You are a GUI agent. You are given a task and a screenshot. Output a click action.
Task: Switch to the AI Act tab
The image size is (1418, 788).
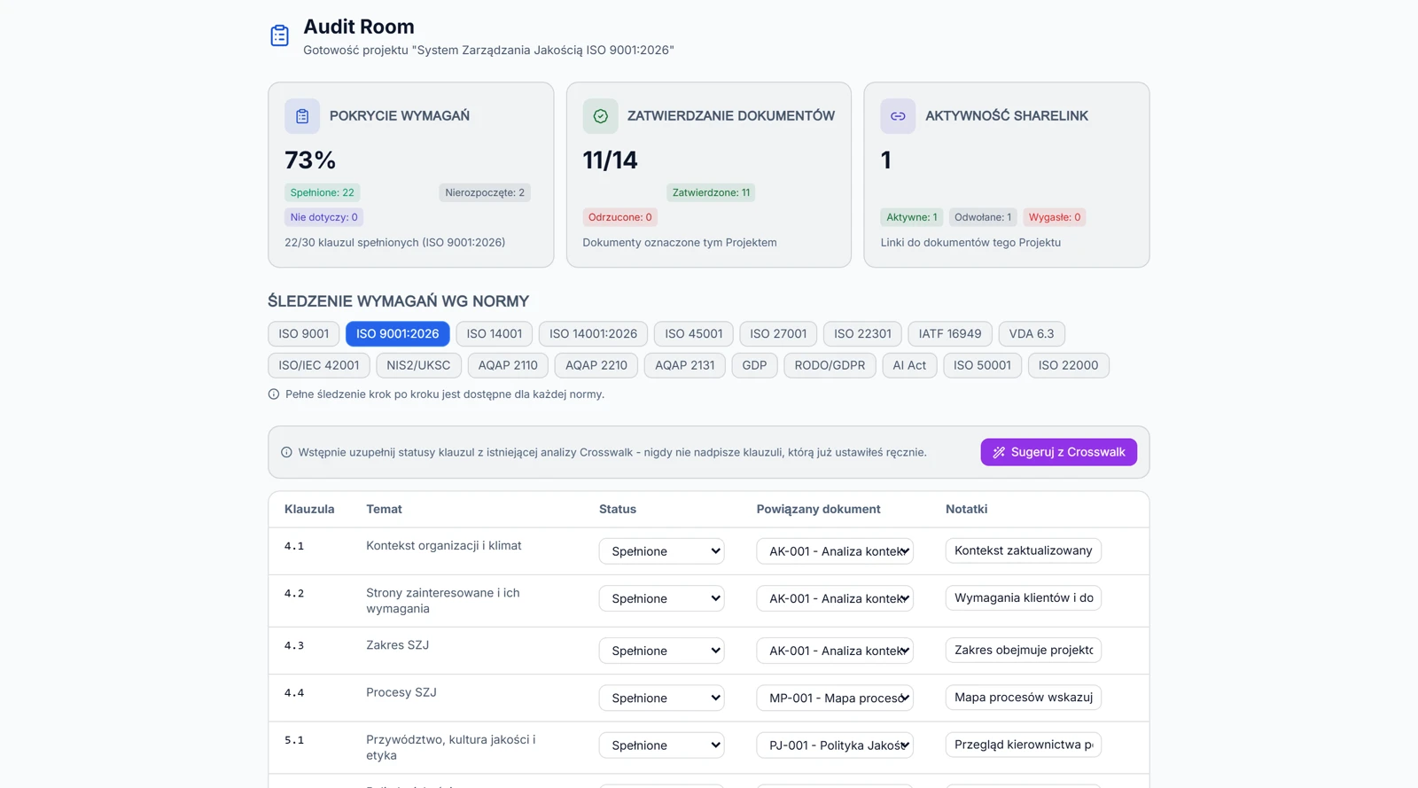pos(909,365)
